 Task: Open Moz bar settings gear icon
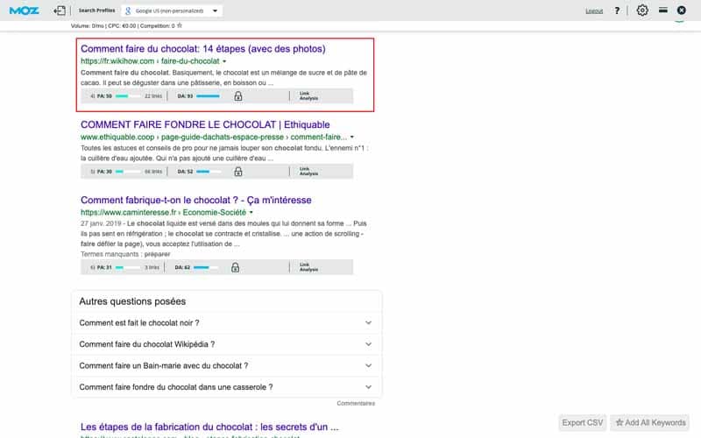pyautogui.click(x=642, y=10)
